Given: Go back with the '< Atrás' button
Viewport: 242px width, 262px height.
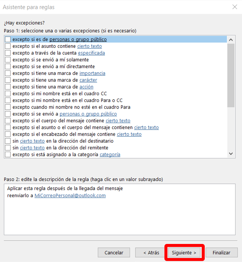Looking at the screenshot, I should (x=151, y=253).
